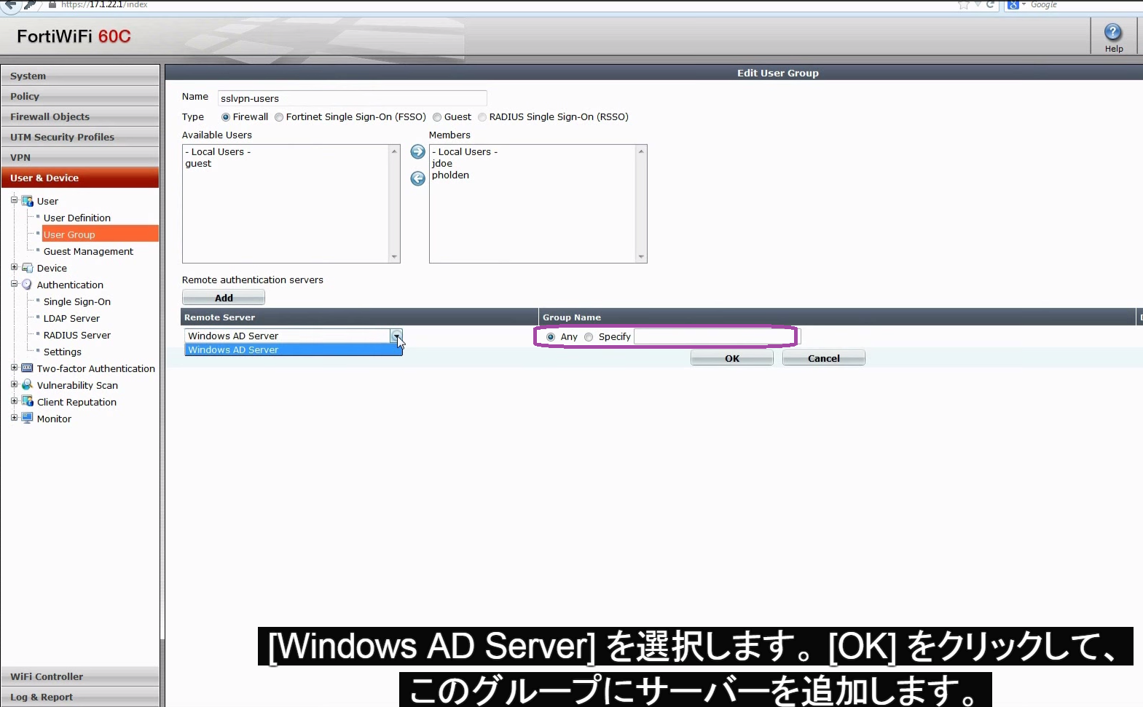The height and width of the screenshot is (707, 1143).
Task: Open LDAP Server settings
Action: (x=71, y=318)
